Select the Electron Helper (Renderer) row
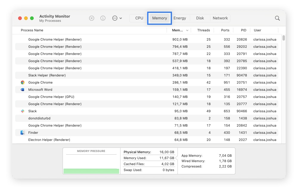 tap(147, 140)
